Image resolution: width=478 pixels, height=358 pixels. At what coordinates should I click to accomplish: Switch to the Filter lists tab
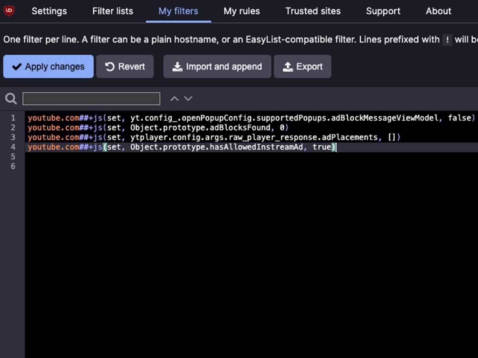click(113, 11)
